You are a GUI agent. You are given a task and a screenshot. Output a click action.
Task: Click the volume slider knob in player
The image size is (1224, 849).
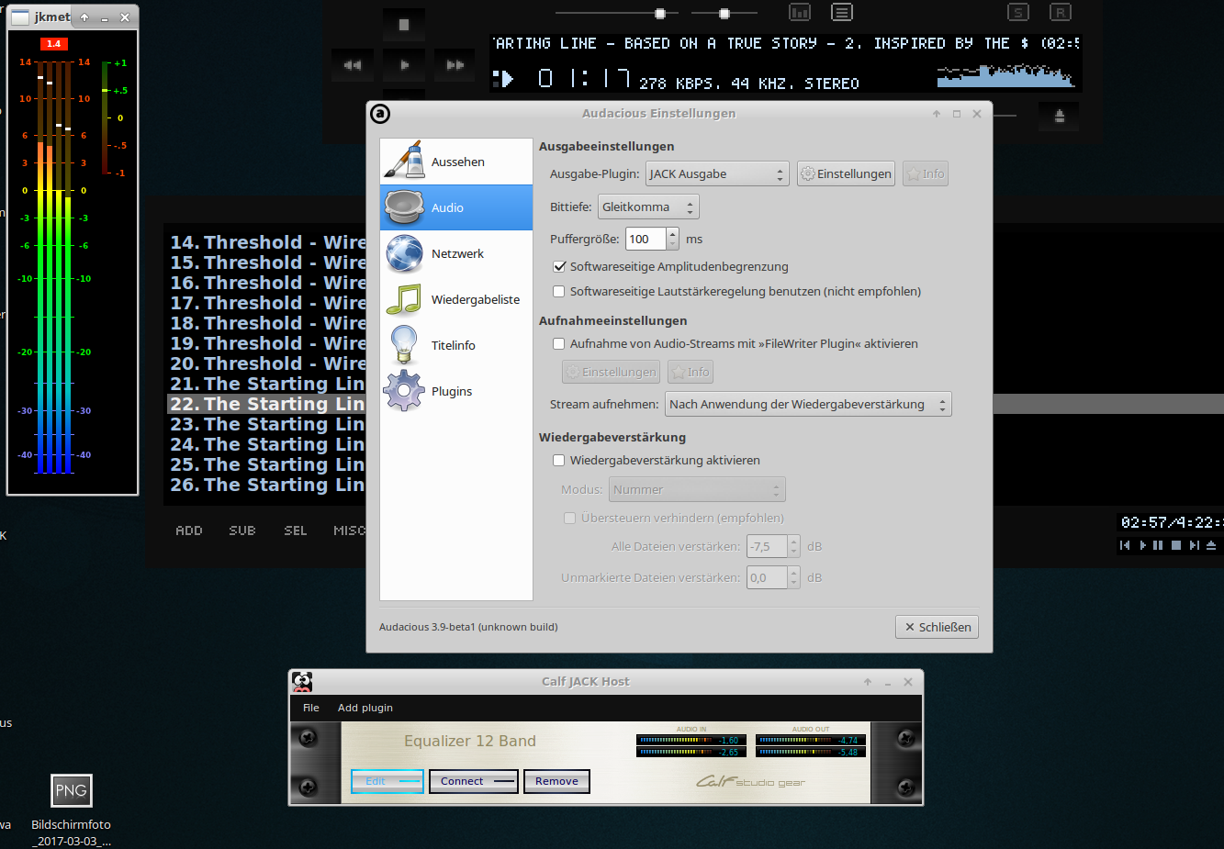click(659, 14)
